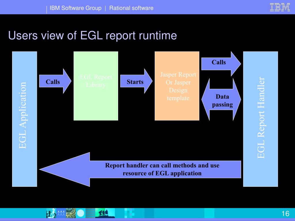Click the hikers silhouette thumbnail in footer
Screen dimensions: 295x221
point(105,213)
